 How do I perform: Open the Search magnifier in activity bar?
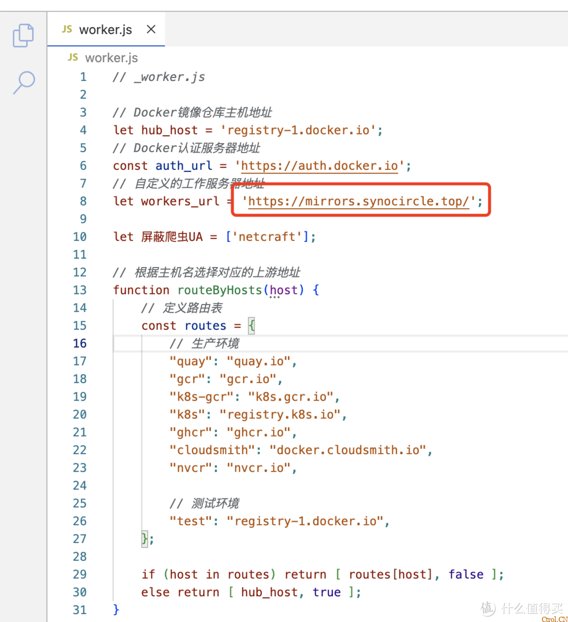click(24, 83)
